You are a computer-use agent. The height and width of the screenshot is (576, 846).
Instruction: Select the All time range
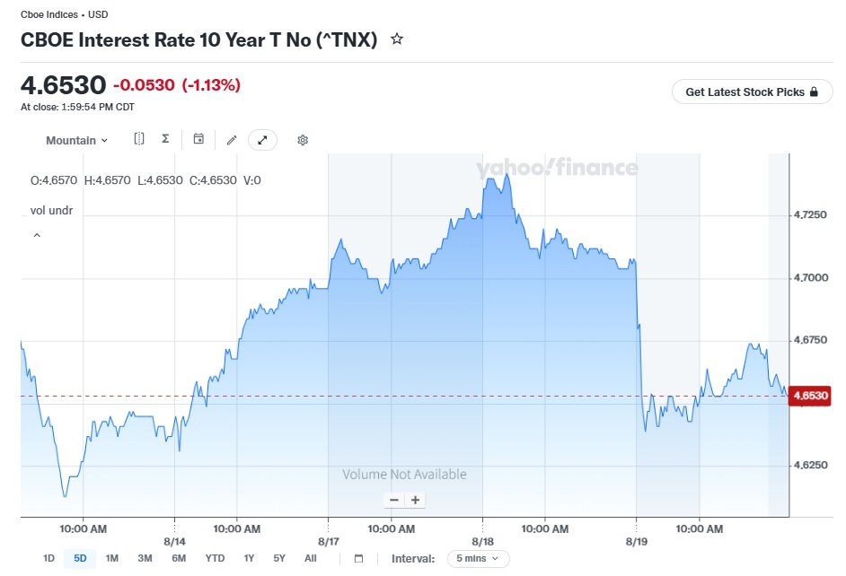click(310, 558)
